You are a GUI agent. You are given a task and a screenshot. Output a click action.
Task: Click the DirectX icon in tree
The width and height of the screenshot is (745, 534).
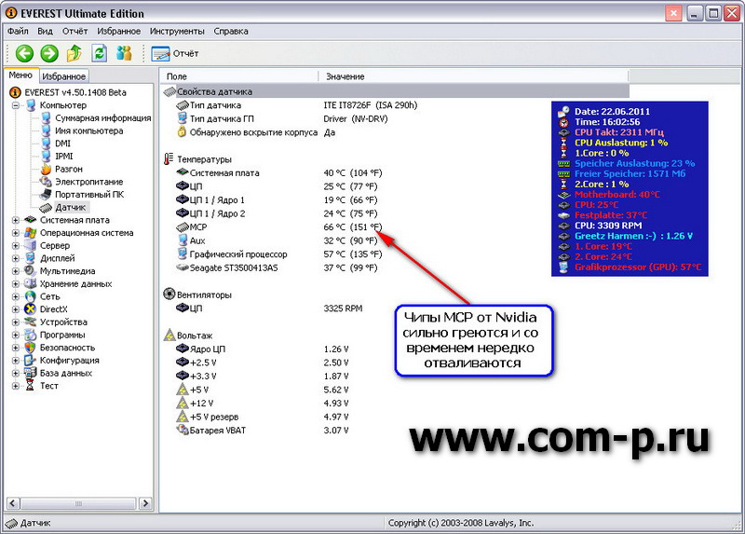click(31, 309)
